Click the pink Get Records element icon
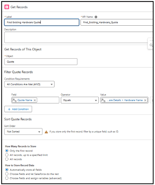The width and height of the screenshot is (155, 185). click(7, 7)
